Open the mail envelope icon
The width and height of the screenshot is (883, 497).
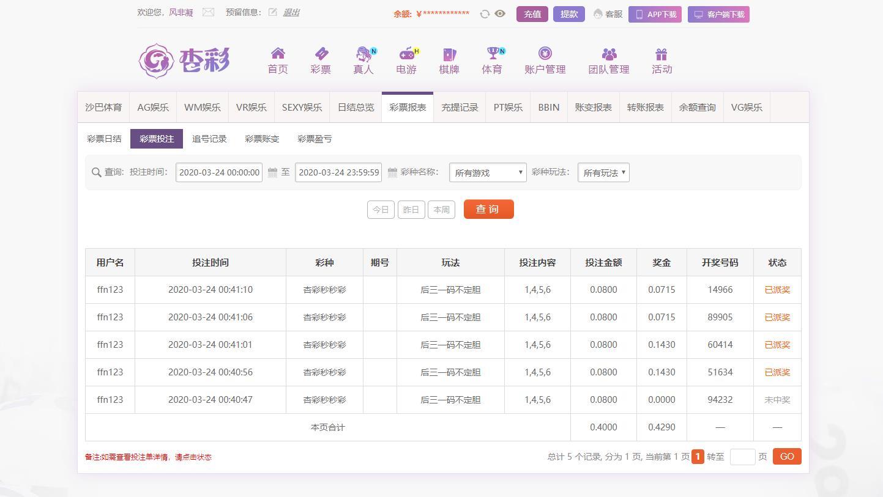[208, 12]
